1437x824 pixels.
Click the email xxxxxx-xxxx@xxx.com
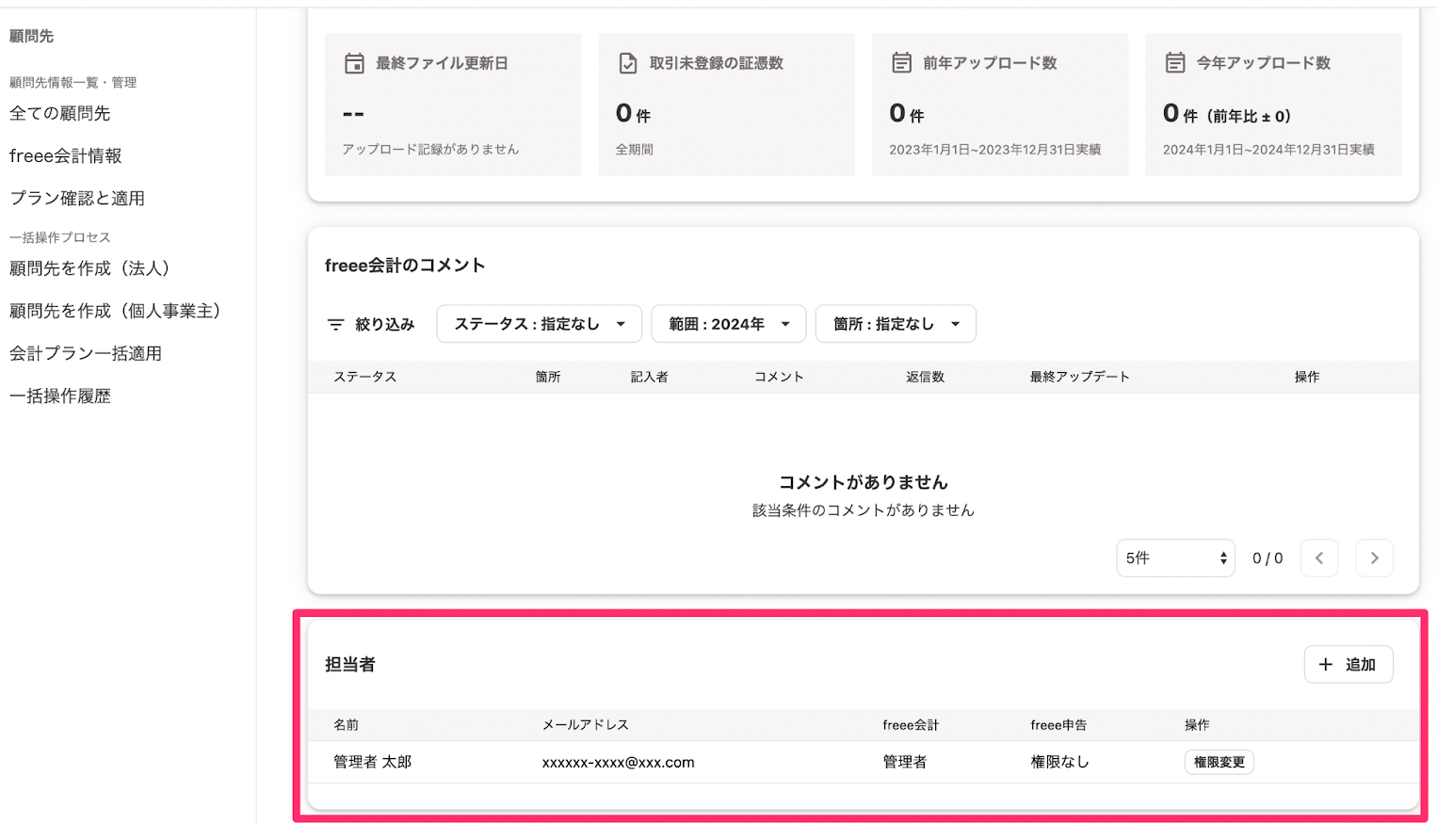click(x=619, y=763)
